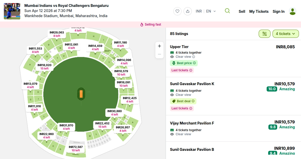The image size is (301, 159).
Task: Open the listing filters icon button
Action: pyautogui.click(x=265, y=34)
